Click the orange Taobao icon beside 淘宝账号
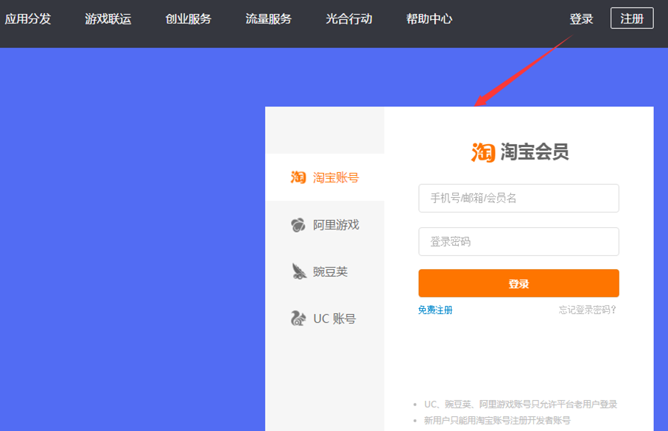Viewport: 668px width, 431px height. [298, 177]
